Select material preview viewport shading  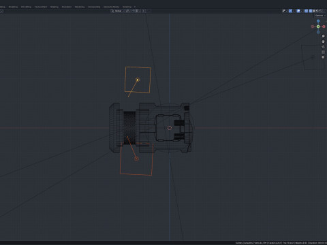click(317, 11)
